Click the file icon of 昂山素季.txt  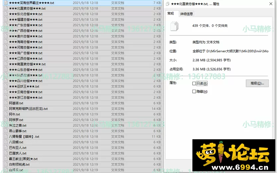tap(6, 131)
